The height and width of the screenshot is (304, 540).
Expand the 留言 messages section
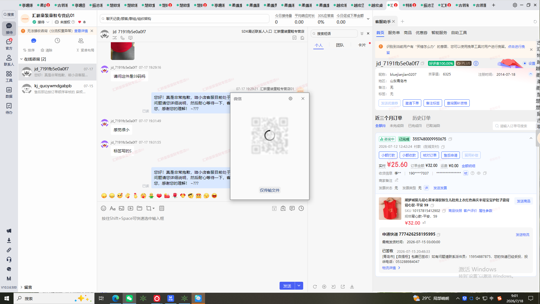click(x=21, y=287)
